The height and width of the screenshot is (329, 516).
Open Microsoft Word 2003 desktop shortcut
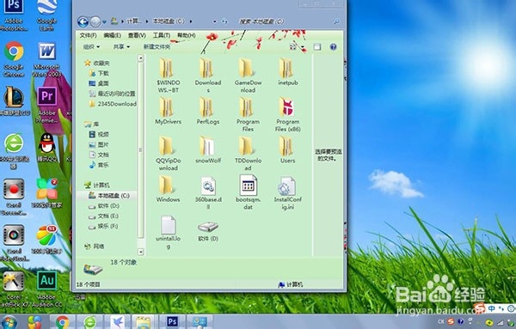click(46, 59)
